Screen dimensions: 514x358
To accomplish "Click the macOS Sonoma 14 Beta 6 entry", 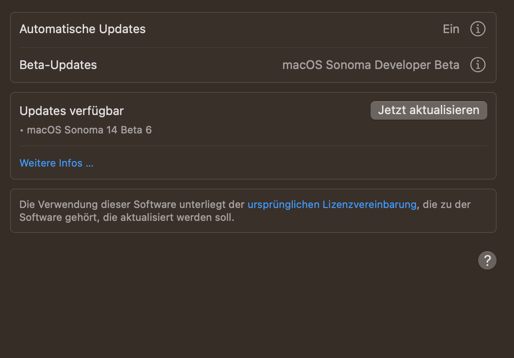I will (89, 130).
